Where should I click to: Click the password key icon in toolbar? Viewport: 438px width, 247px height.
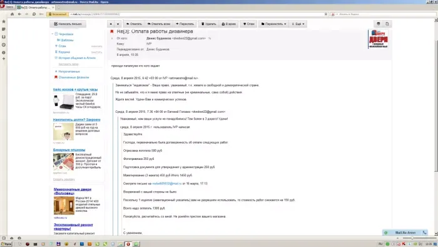point(41,14)
